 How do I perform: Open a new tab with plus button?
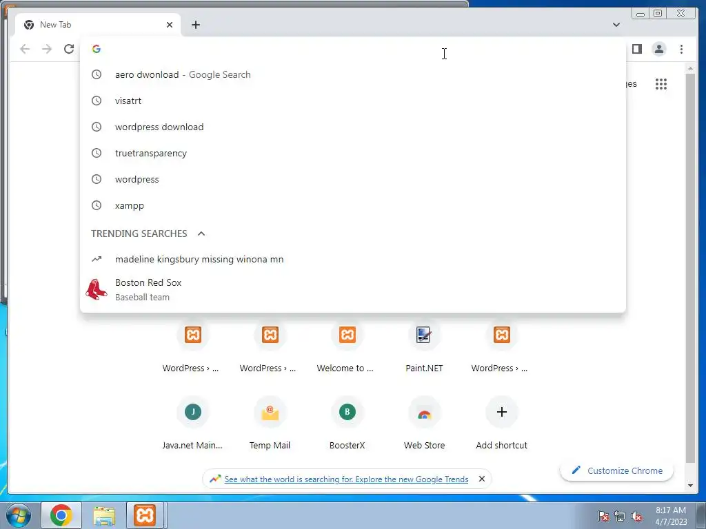[195, 25]
